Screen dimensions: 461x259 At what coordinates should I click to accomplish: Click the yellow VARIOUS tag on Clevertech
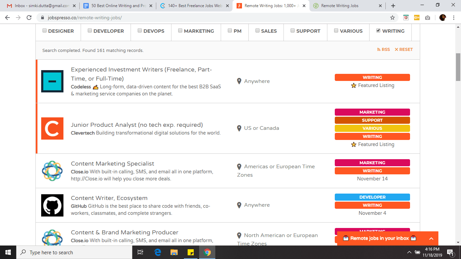pos(372,128)
